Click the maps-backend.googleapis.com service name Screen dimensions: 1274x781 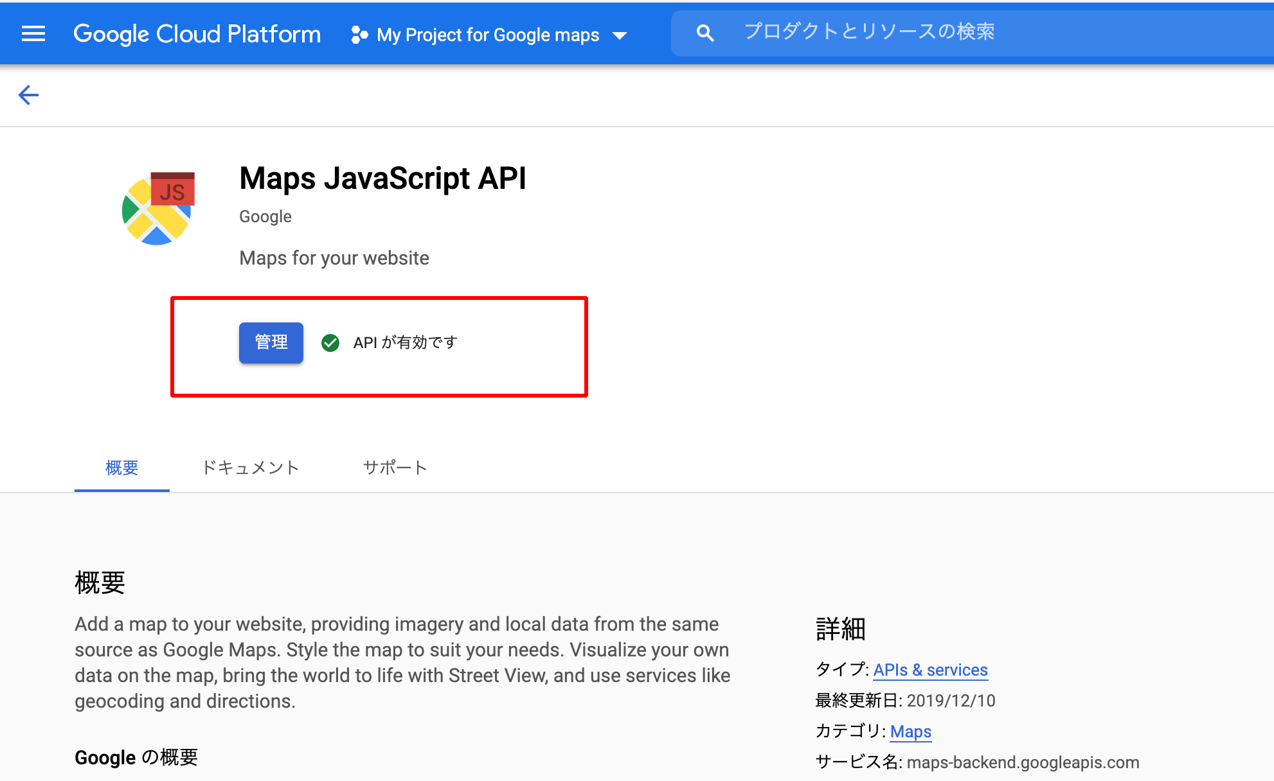pyautogui.click(x=1023, y=762)
